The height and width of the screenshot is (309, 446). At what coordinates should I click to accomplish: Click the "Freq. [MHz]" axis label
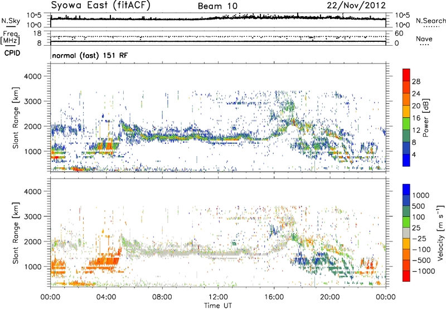point(10,38)
